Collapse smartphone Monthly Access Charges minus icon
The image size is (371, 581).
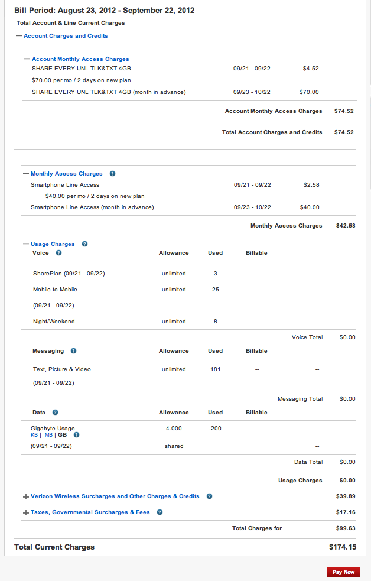pos(26,174)
